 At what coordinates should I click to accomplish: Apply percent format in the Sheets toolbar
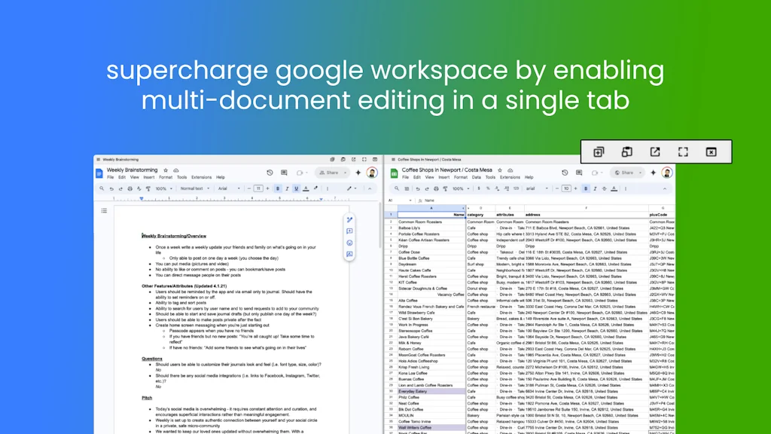[x=486, y=188]
